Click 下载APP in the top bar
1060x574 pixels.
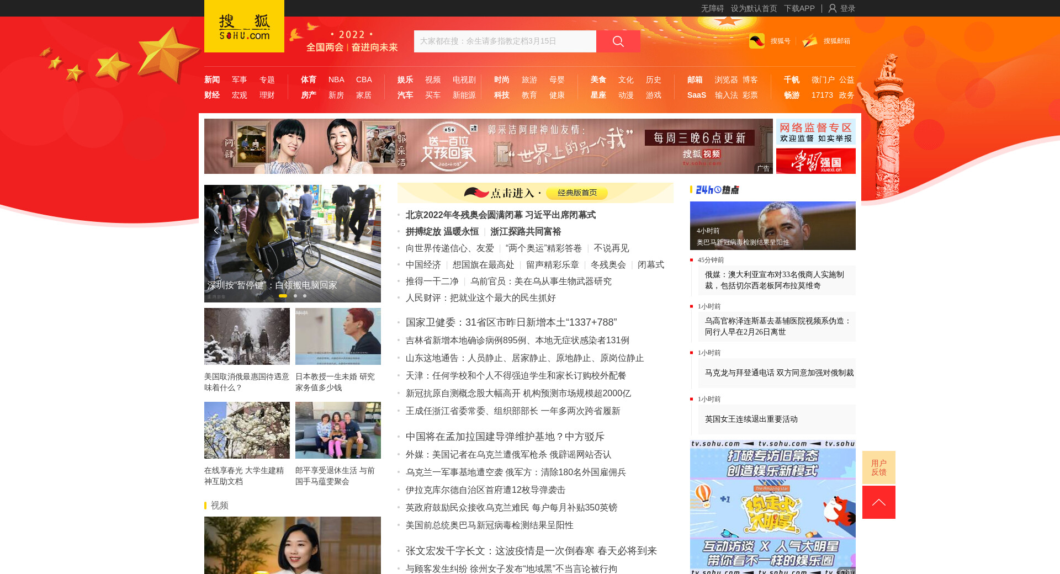(799, 8)
